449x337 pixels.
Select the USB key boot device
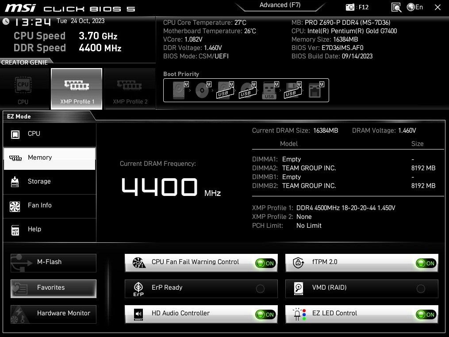(270, 90)
